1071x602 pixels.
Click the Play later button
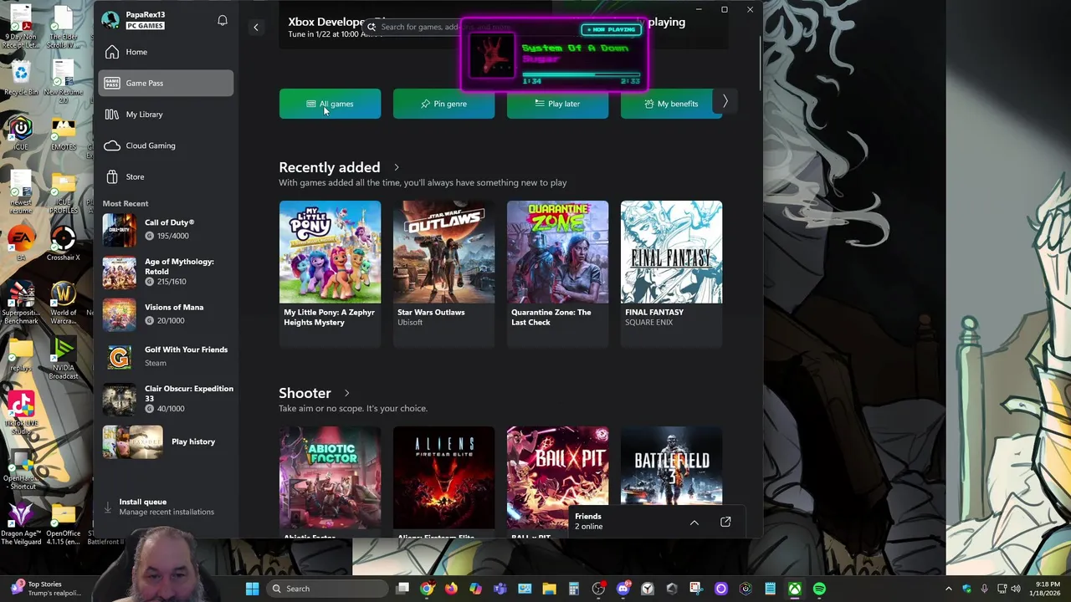click(x=557, y=104)
